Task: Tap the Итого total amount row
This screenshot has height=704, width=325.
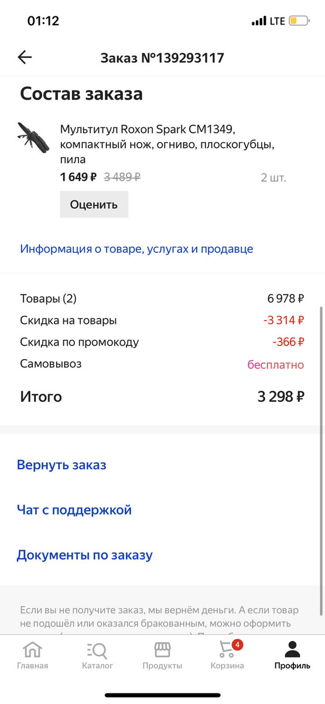Action: 162,397
